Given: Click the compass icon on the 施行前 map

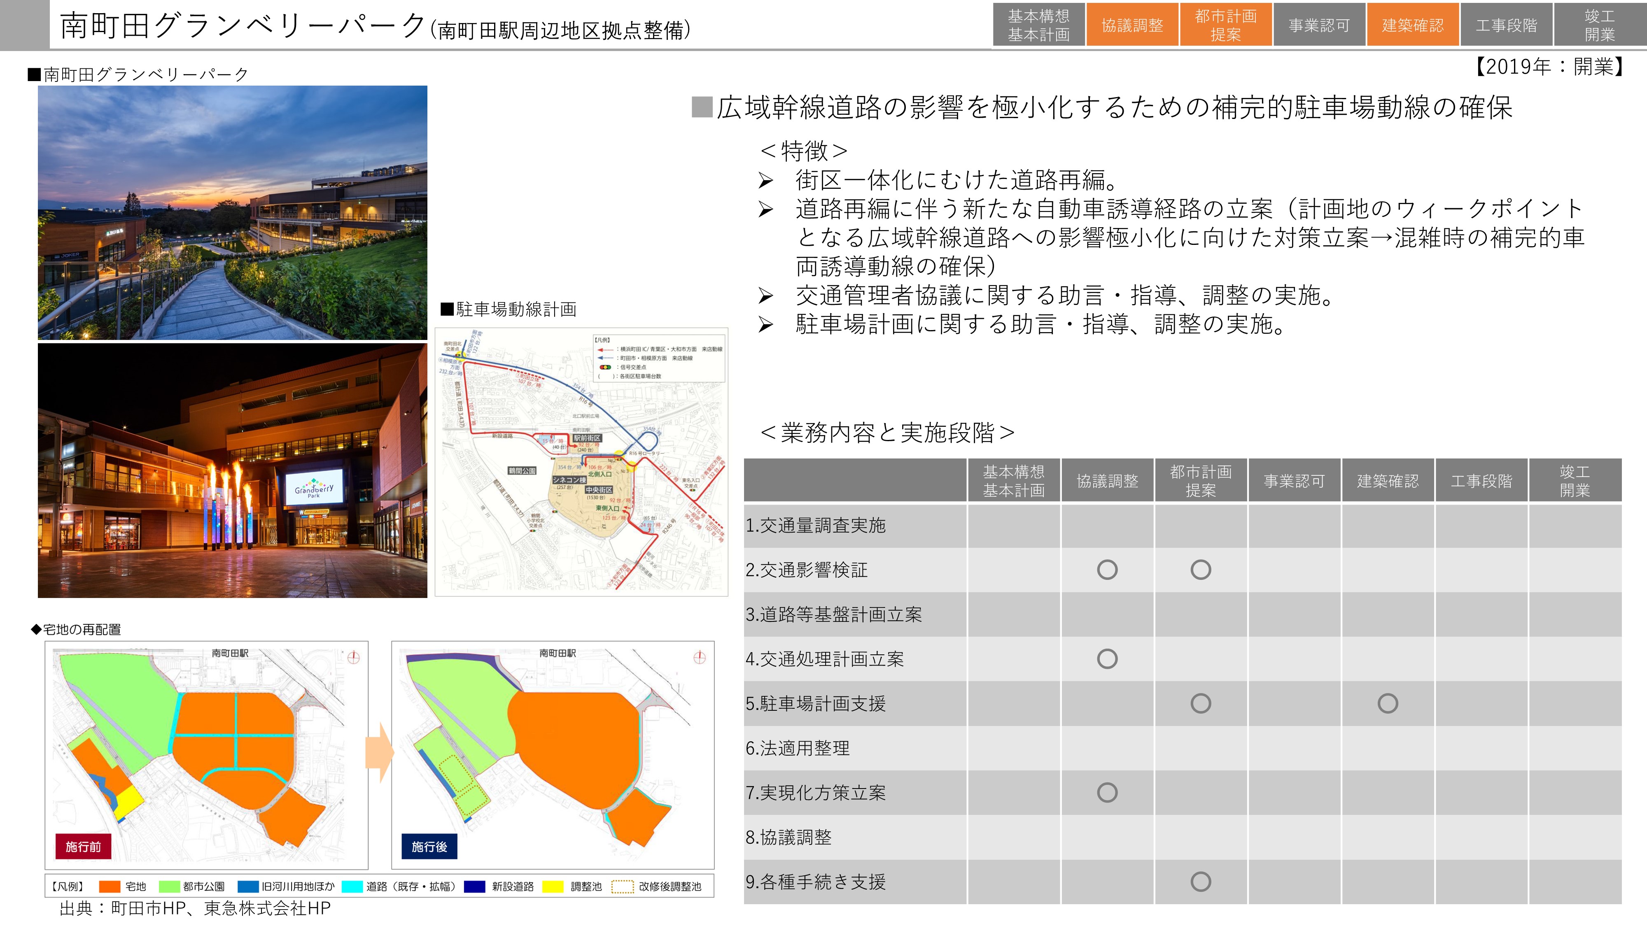Looking at the screenshot, I should (354, 657).
